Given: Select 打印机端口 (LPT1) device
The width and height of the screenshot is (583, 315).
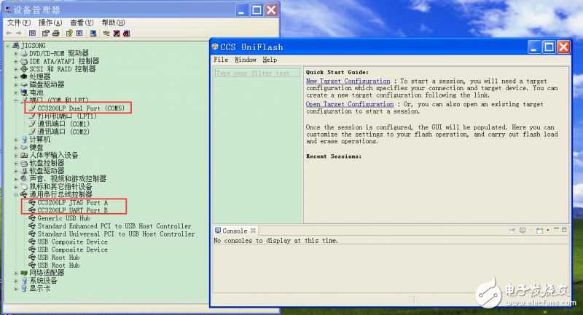Looking at the screenshot, I should (67, 116).
